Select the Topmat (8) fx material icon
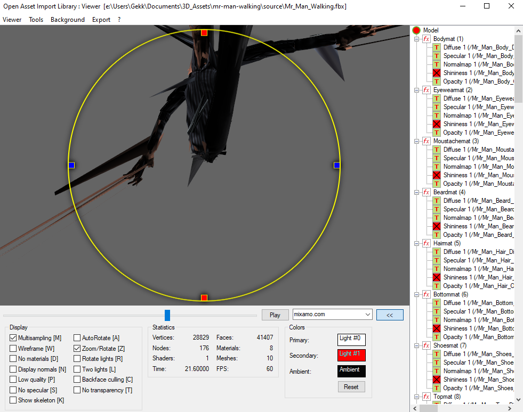Screen dimensions: 523x412 click(x=427, y=397)
